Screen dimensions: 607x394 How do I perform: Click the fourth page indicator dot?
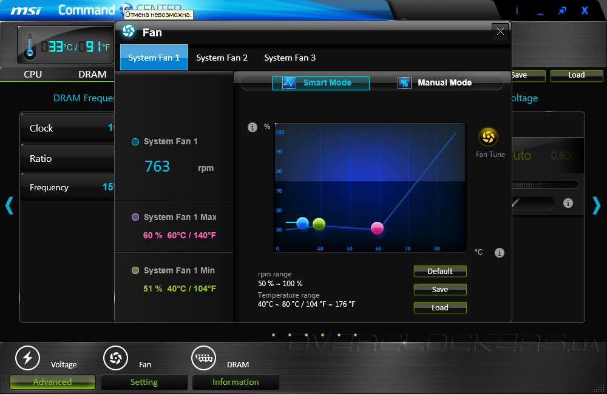tap(322, 334)
